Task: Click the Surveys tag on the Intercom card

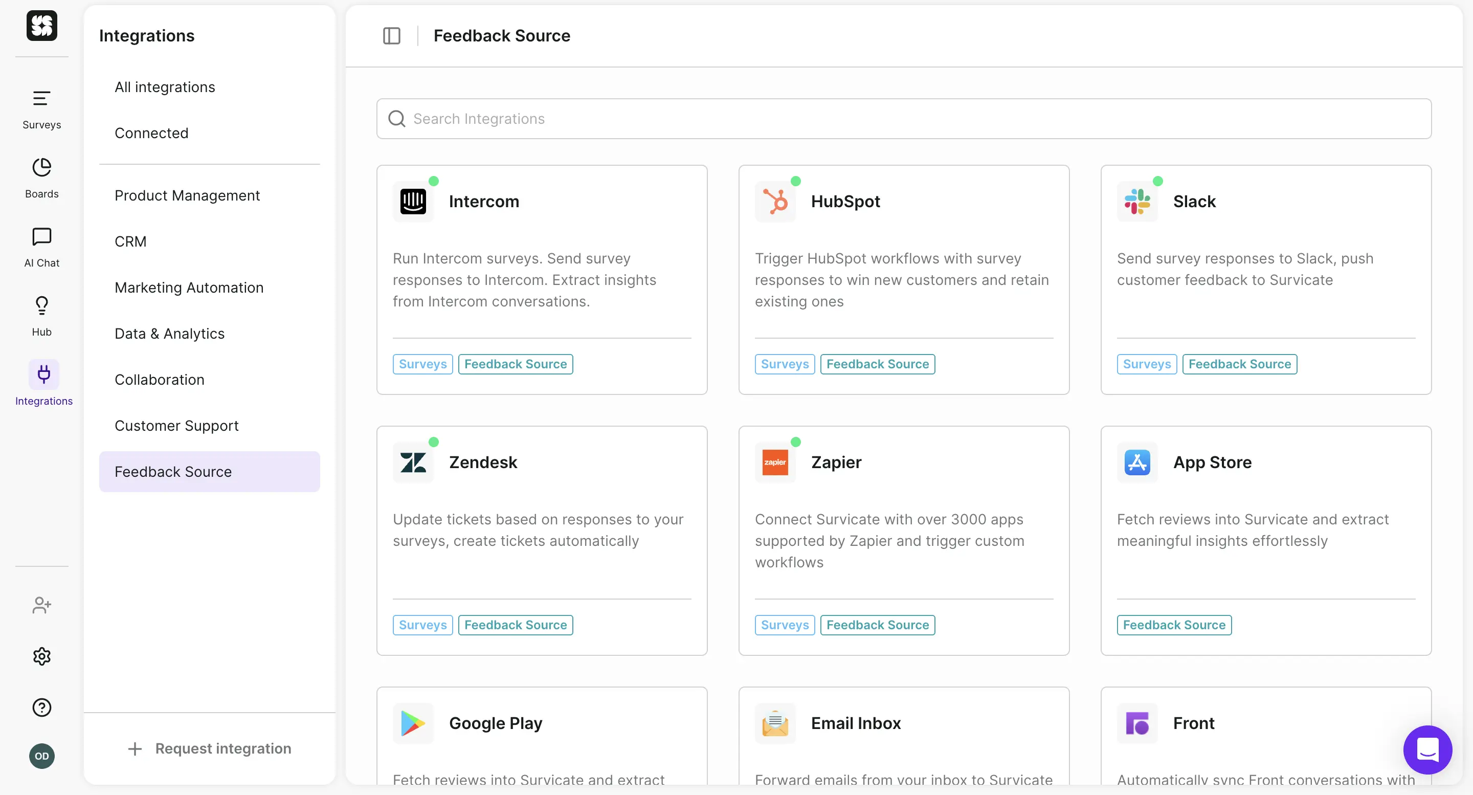Action: [422, 364]
